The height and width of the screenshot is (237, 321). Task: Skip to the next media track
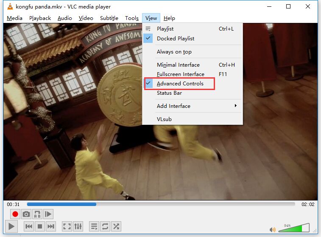pyautogui.click(x=51, y=226)
